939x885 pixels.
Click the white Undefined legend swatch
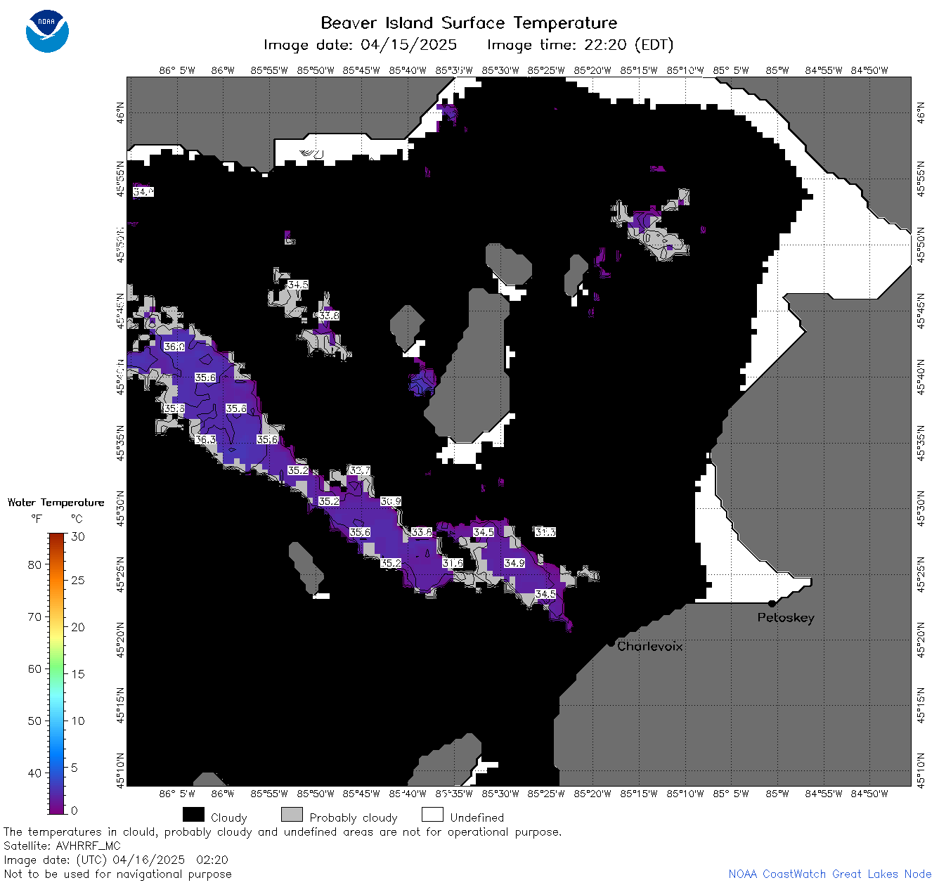[x=432, y=815]
